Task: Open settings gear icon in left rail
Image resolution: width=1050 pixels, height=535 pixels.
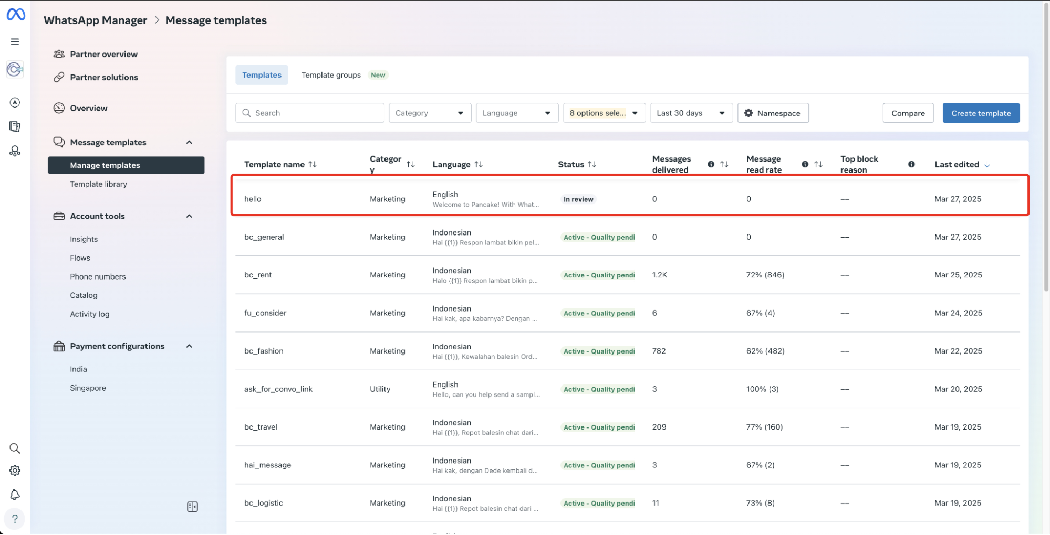Action: click(x=15, y=470)
